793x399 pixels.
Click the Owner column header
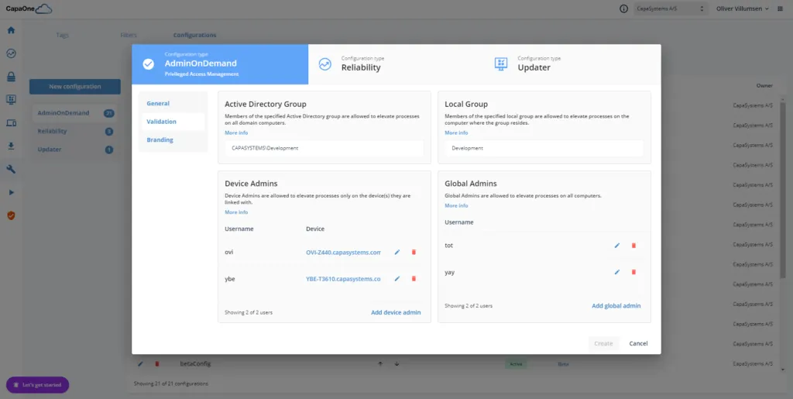coord(764,86)
